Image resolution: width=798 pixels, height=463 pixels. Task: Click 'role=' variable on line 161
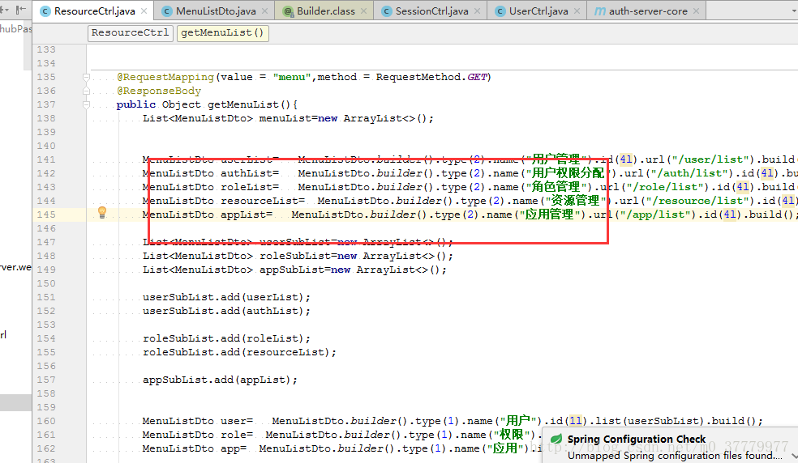click(237, 434)
